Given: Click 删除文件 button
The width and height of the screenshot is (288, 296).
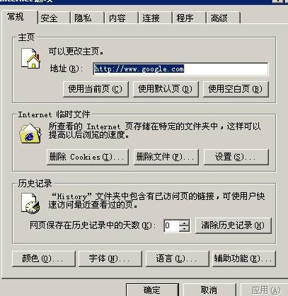Looking at the screenshot, I should tap(166, 157).
